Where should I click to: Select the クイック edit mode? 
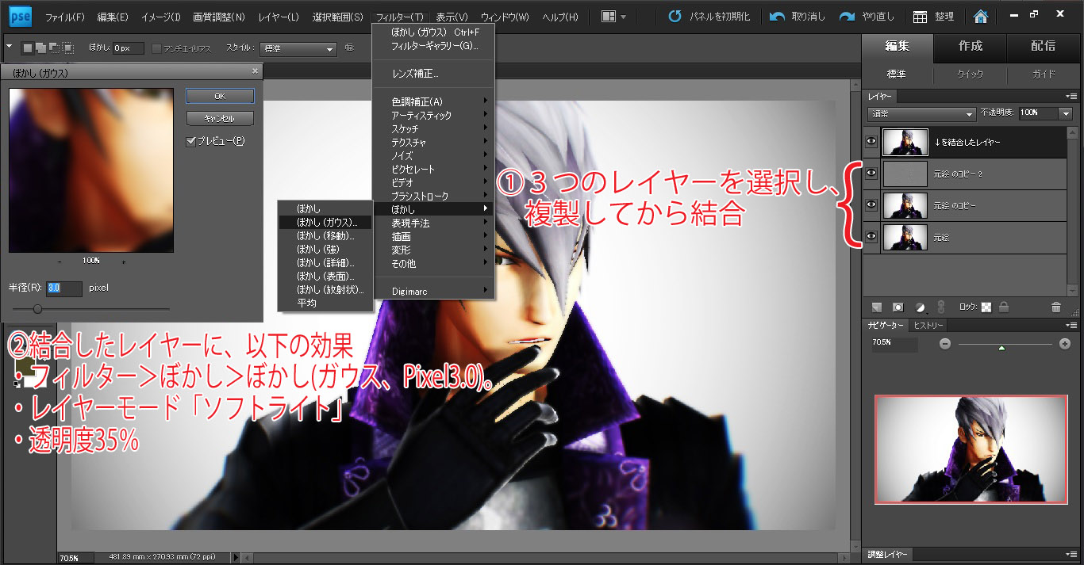point(971,74)
